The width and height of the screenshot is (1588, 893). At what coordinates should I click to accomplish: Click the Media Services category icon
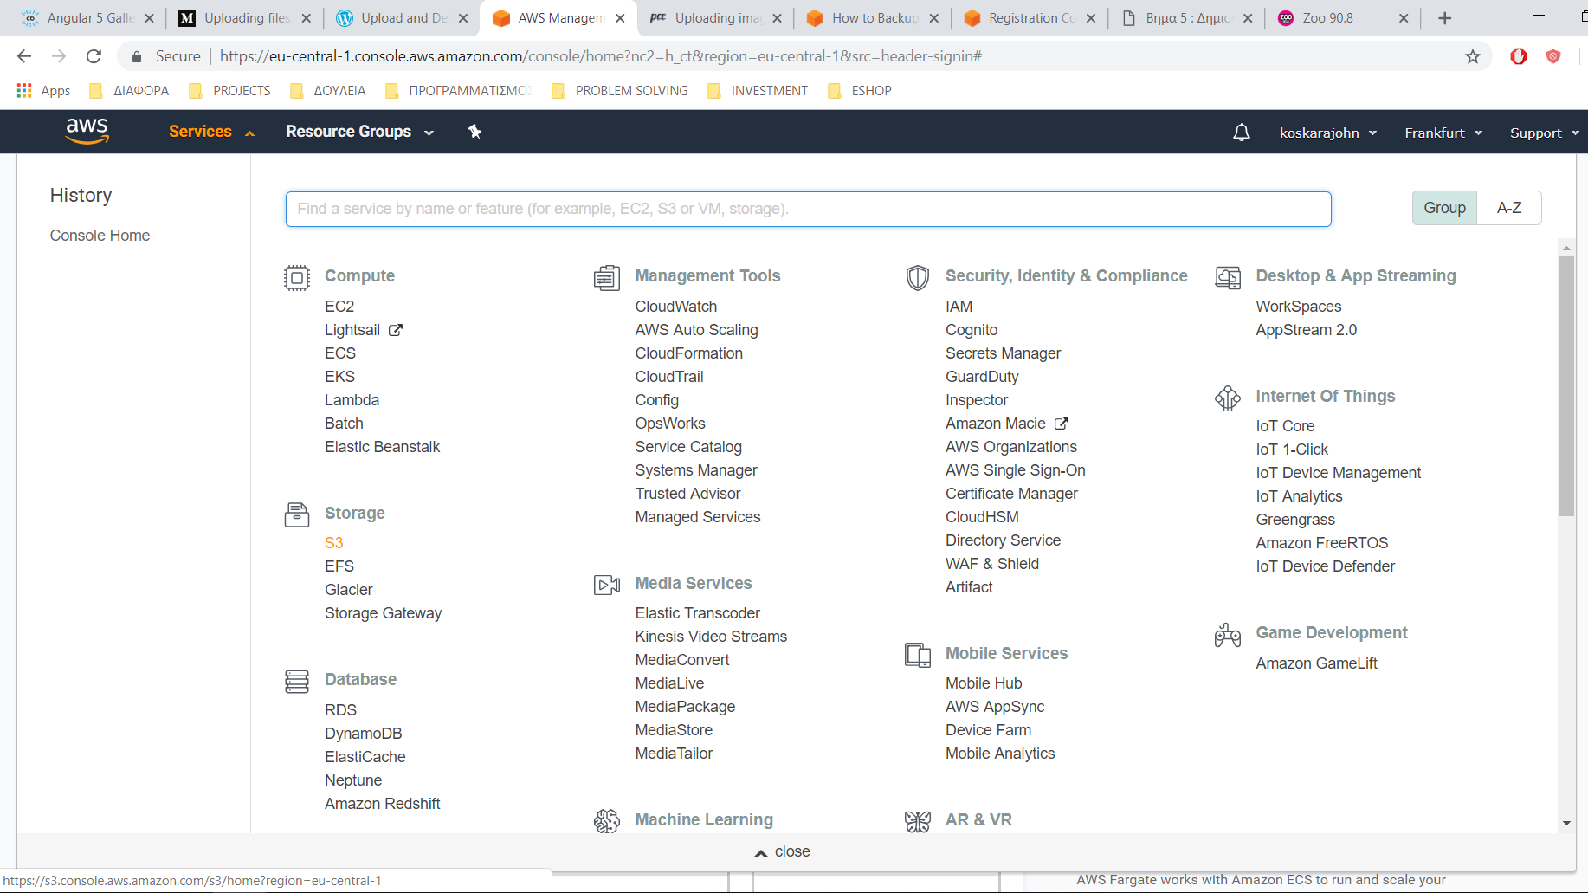click(x=607, y=585)
